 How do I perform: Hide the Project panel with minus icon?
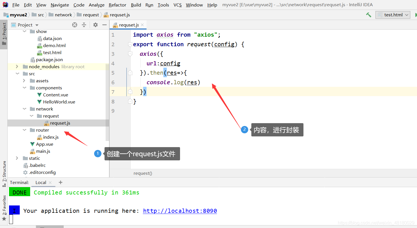point(105,25)
